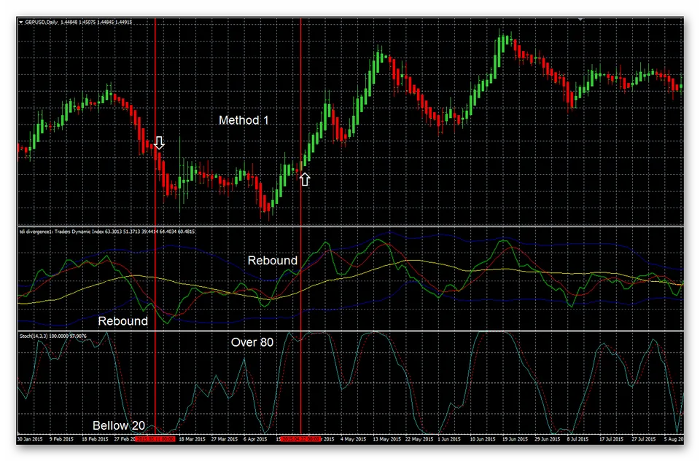Click the "27 Jul 2015" date label

coord(644,439)
